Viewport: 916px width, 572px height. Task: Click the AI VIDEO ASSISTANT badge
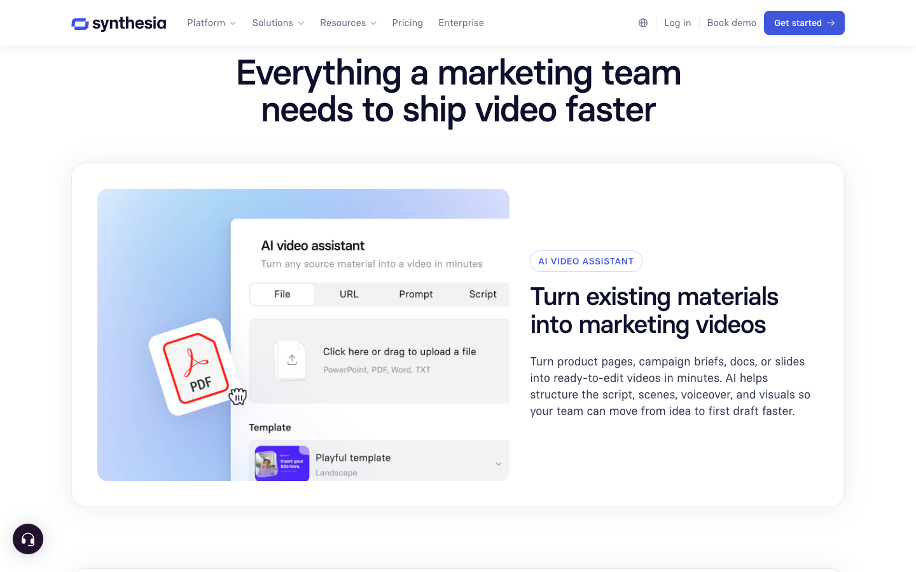586,261
